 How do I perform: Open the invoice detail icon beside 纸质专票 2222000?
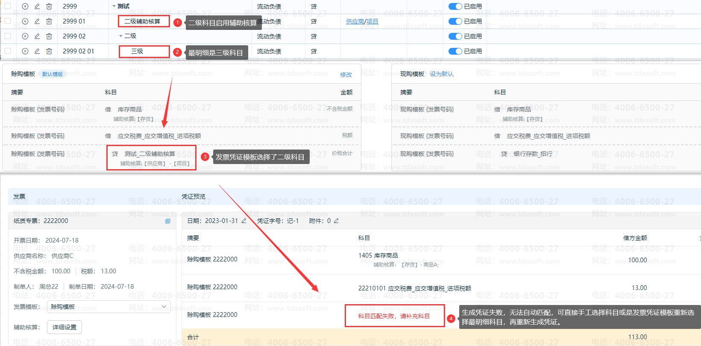(167, 221)
